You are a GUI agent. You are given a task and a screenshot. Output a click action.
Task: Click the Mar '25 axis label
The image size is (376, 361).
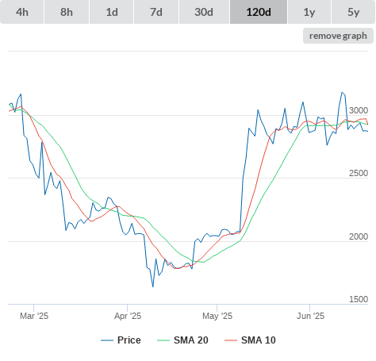click(34, 316)
